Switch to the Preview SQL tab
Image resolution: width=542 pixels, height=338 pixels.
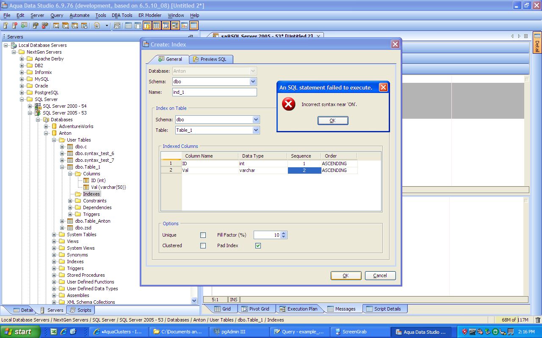(210, 59)
